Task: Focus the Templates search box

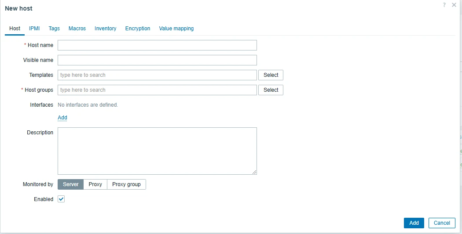Action: [x=157, y=75]
